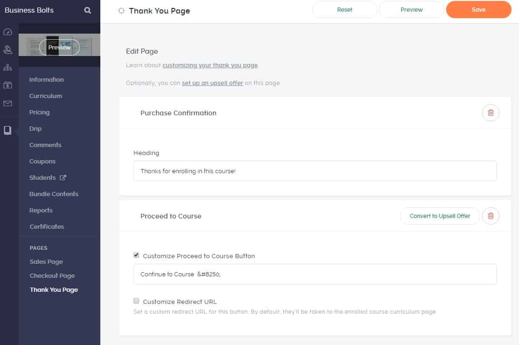Go to the Pricing section

39,112
